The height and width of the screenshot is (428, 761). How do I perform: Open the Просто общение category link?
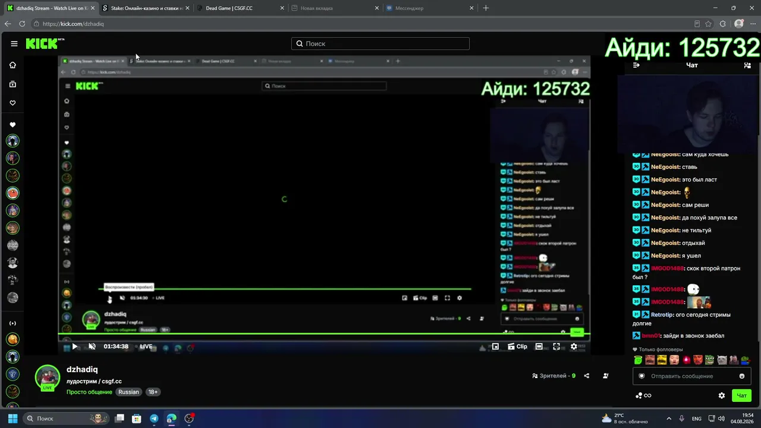click(x=89, y=392)
